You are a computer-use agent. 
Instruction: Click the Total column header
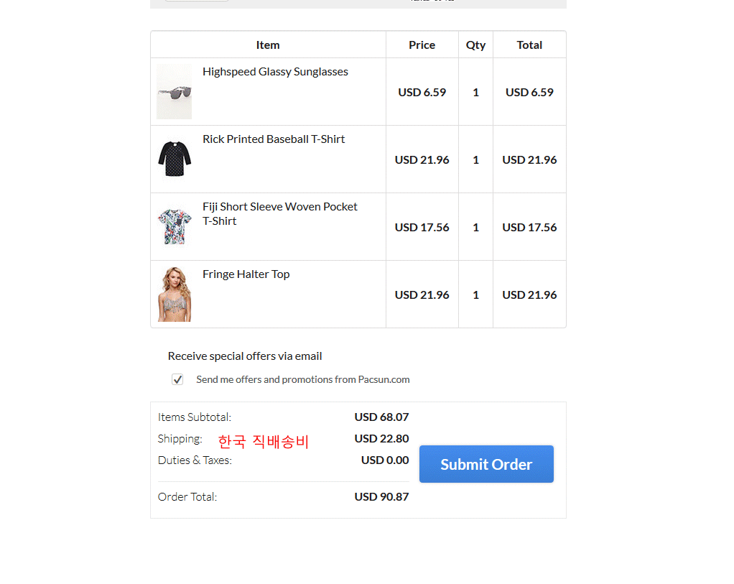pos(529,45)
